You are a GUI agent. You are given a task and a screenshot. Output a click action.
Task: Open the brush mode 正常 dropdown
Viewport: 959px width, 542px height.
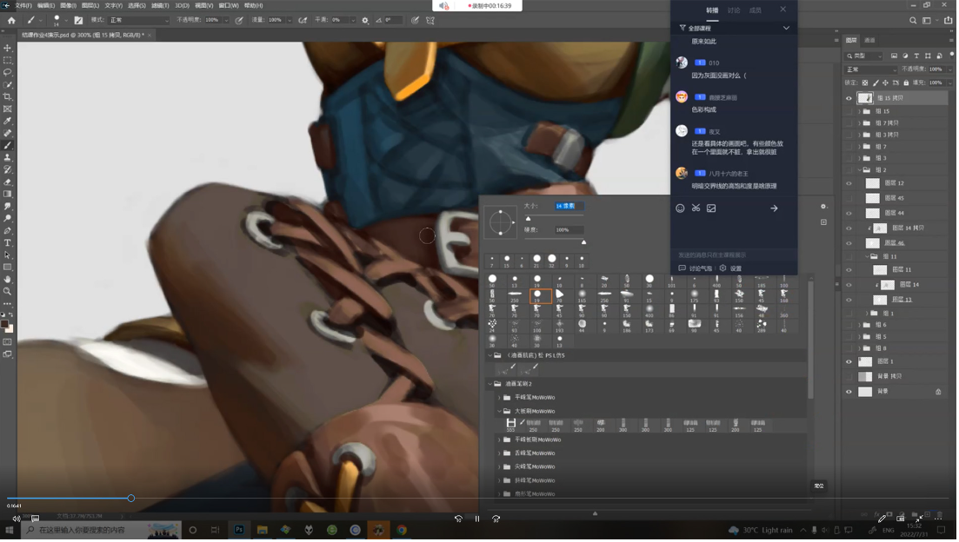(x=139, y=20)
